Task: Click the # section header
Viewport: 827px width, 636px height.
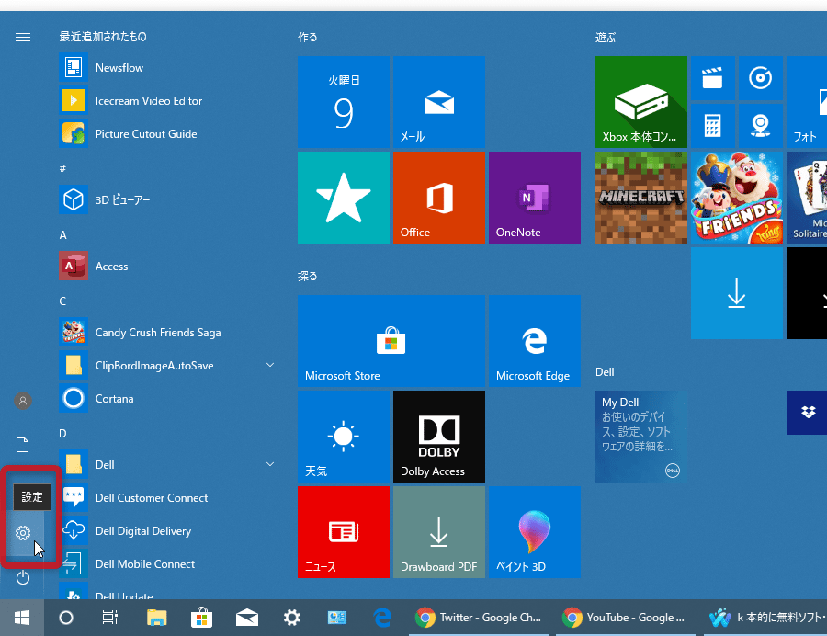Action: (x=62, y=168)
